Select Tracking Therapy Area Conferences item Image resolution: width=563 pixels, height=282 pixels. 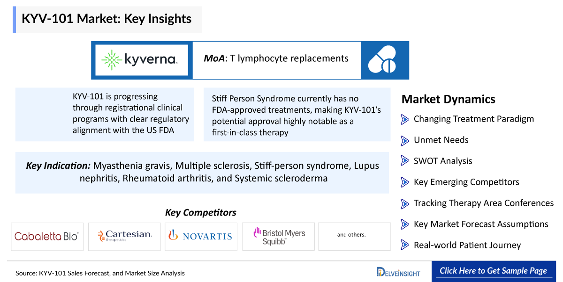[x=477, y=203]
